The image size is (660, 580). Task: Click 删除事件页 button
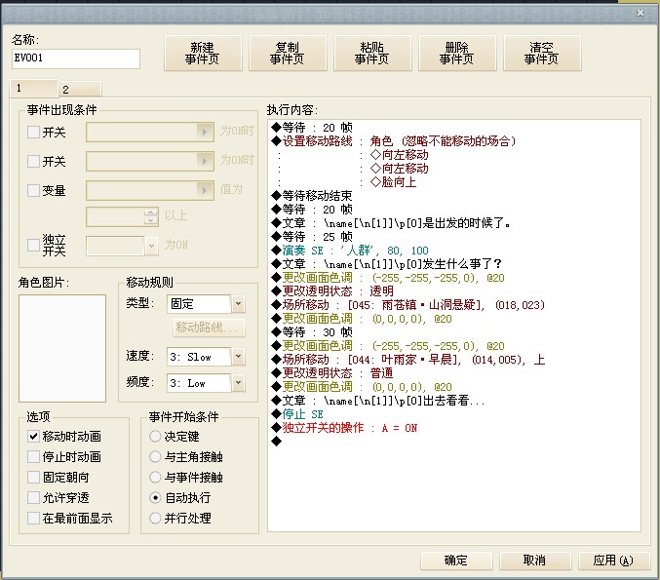457,53
